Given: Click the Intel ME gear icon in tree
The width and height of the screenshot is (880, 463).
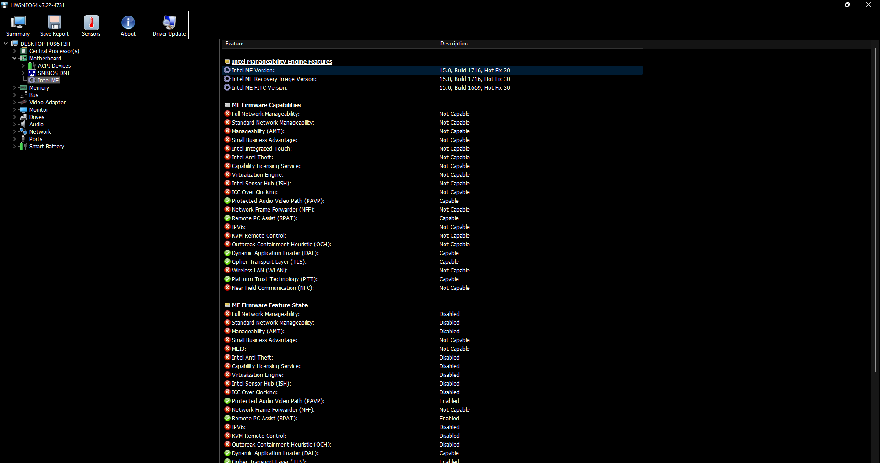Looking at the screenshot, I should (x=32, y=80).
